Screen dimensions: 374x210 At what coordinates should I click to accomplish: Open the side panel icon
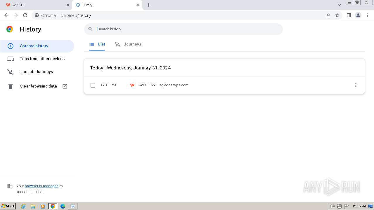349,15
